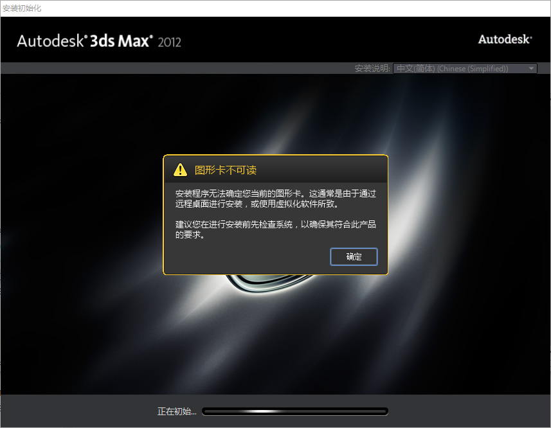Select the dialog message about remote desktop

coord(275,199)
